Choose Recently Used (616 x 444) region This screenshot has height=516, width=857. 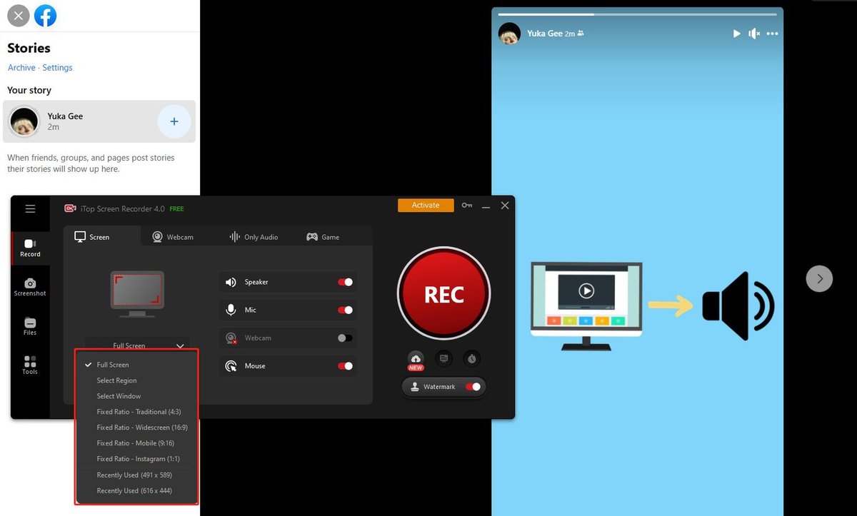(x=134, y=490)
